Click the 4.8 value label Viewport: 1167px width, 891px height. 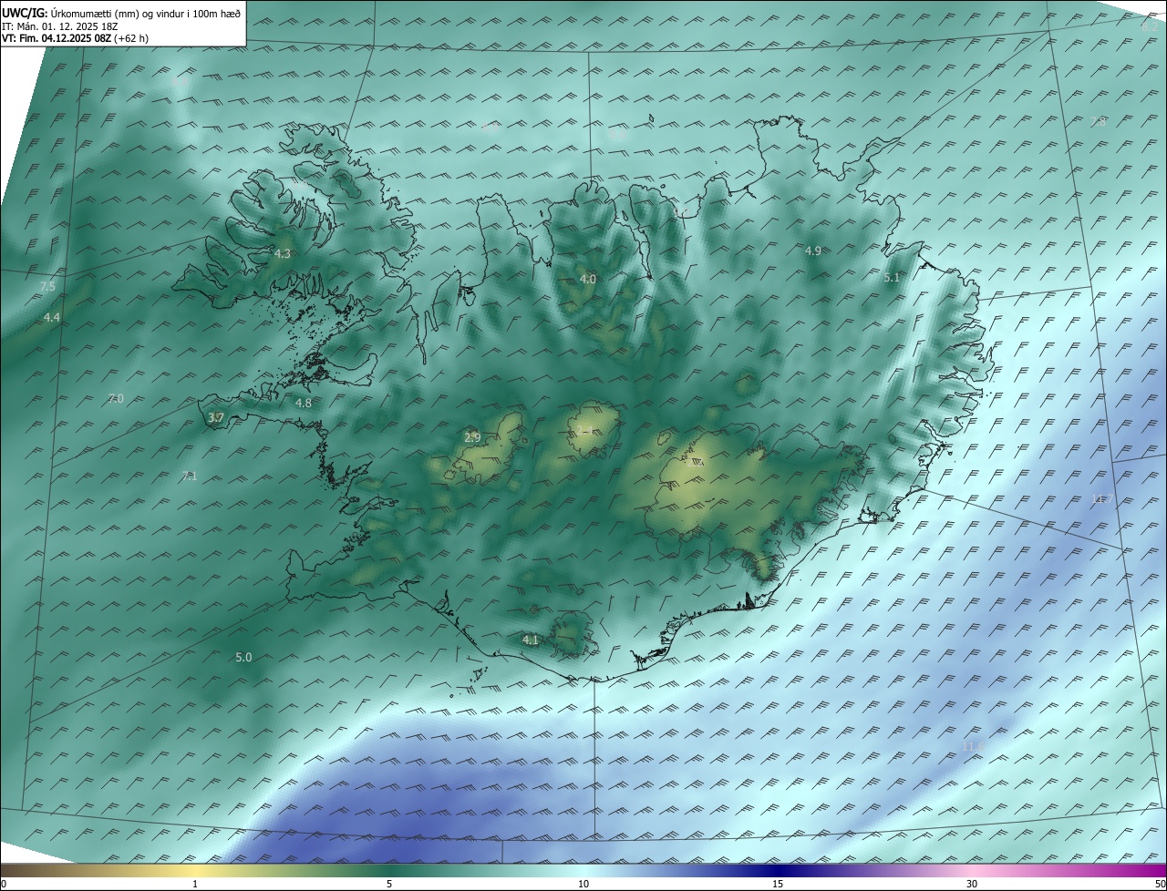pos(304,403)
